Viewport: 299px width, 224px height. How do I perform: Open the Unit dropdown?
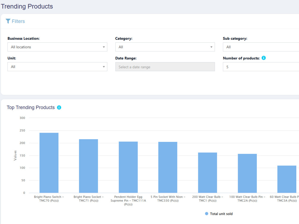click(57, 67)
